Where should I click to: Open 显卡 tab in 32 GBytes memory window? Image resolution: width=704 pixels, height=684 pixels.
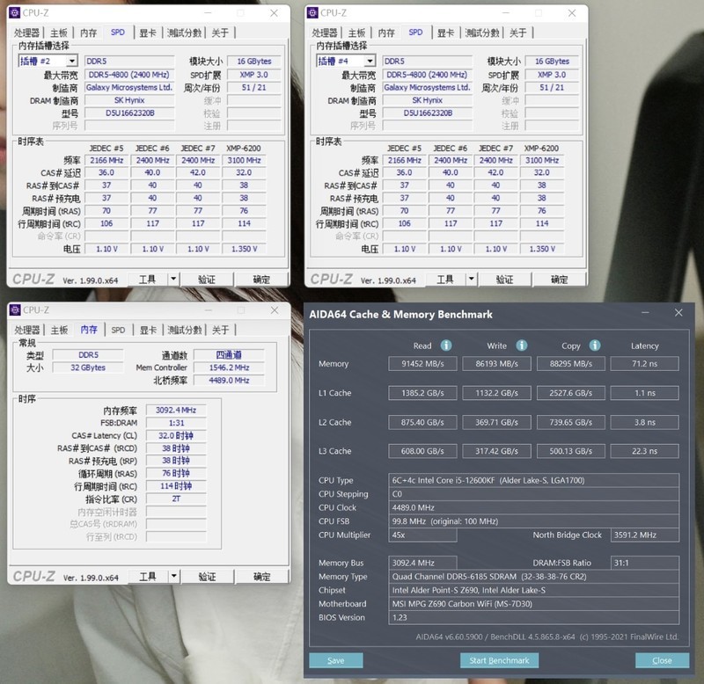[148, 330]
